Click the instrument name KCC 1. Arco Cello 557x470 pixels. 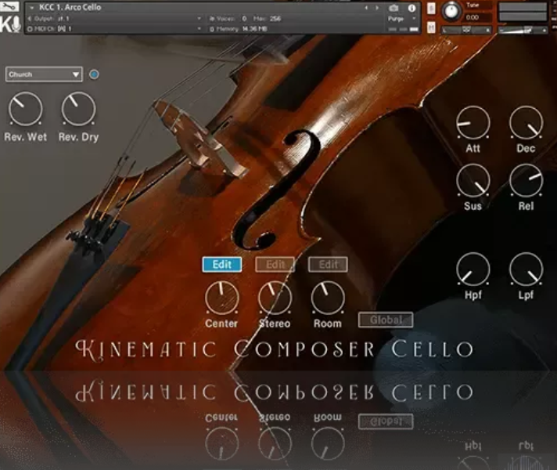pyautogui.click(x=70, y=7)
